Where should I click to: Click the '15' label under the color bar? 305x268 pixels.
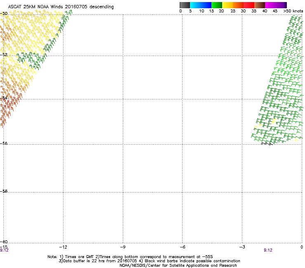pos(211,11)
